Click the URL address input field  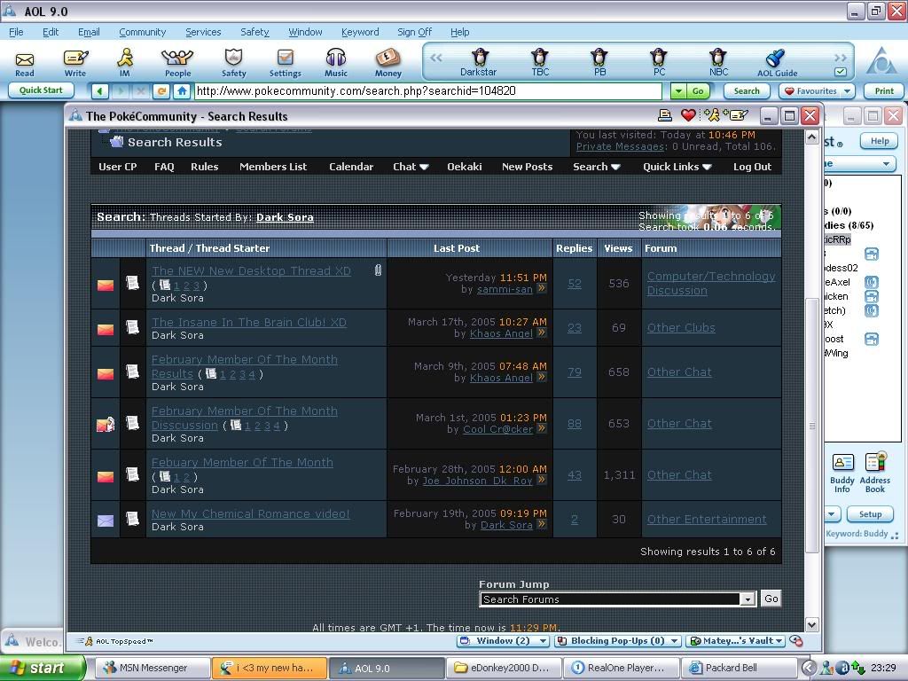pyautogui.click(x=428, y=91)
